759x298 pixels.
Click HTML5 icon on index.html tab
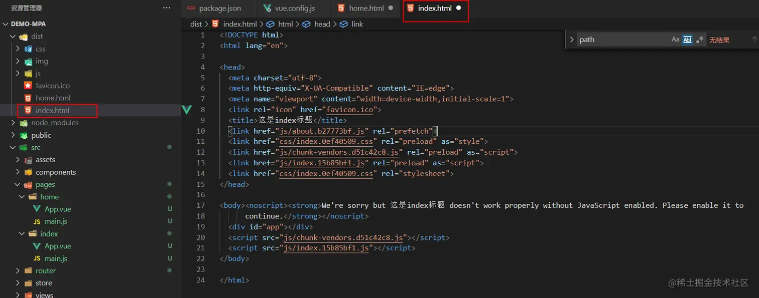click(410, 8)
